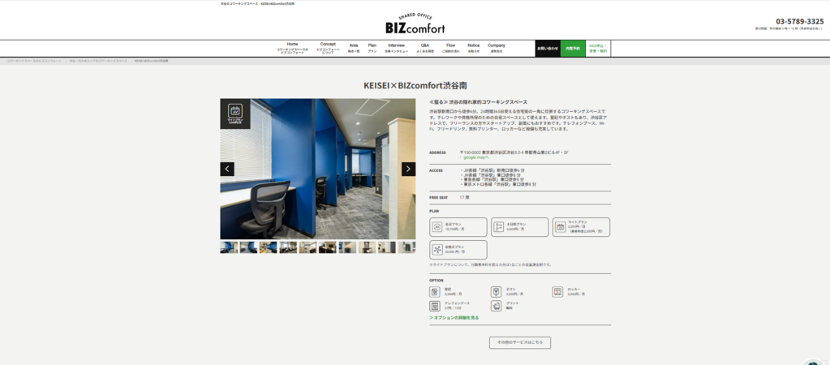
Task: Open the Concept menu item
Action: (328, 48)
